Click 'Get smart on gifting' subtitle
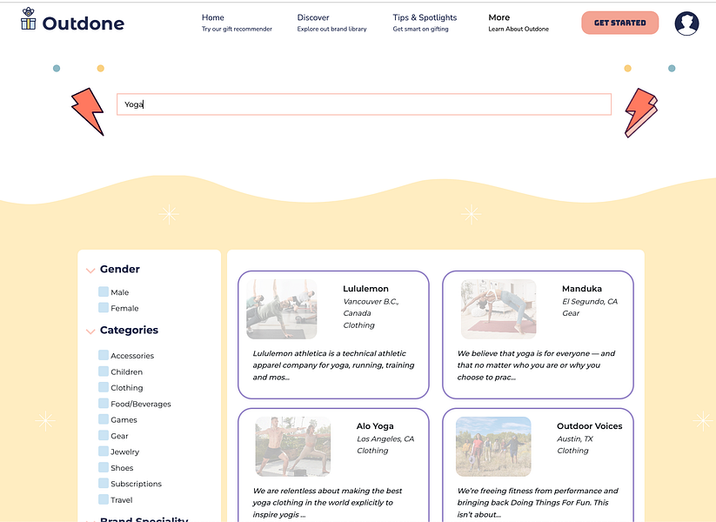Image resolution: width=716 pixels, height=522 pixels. coord(420,29)
